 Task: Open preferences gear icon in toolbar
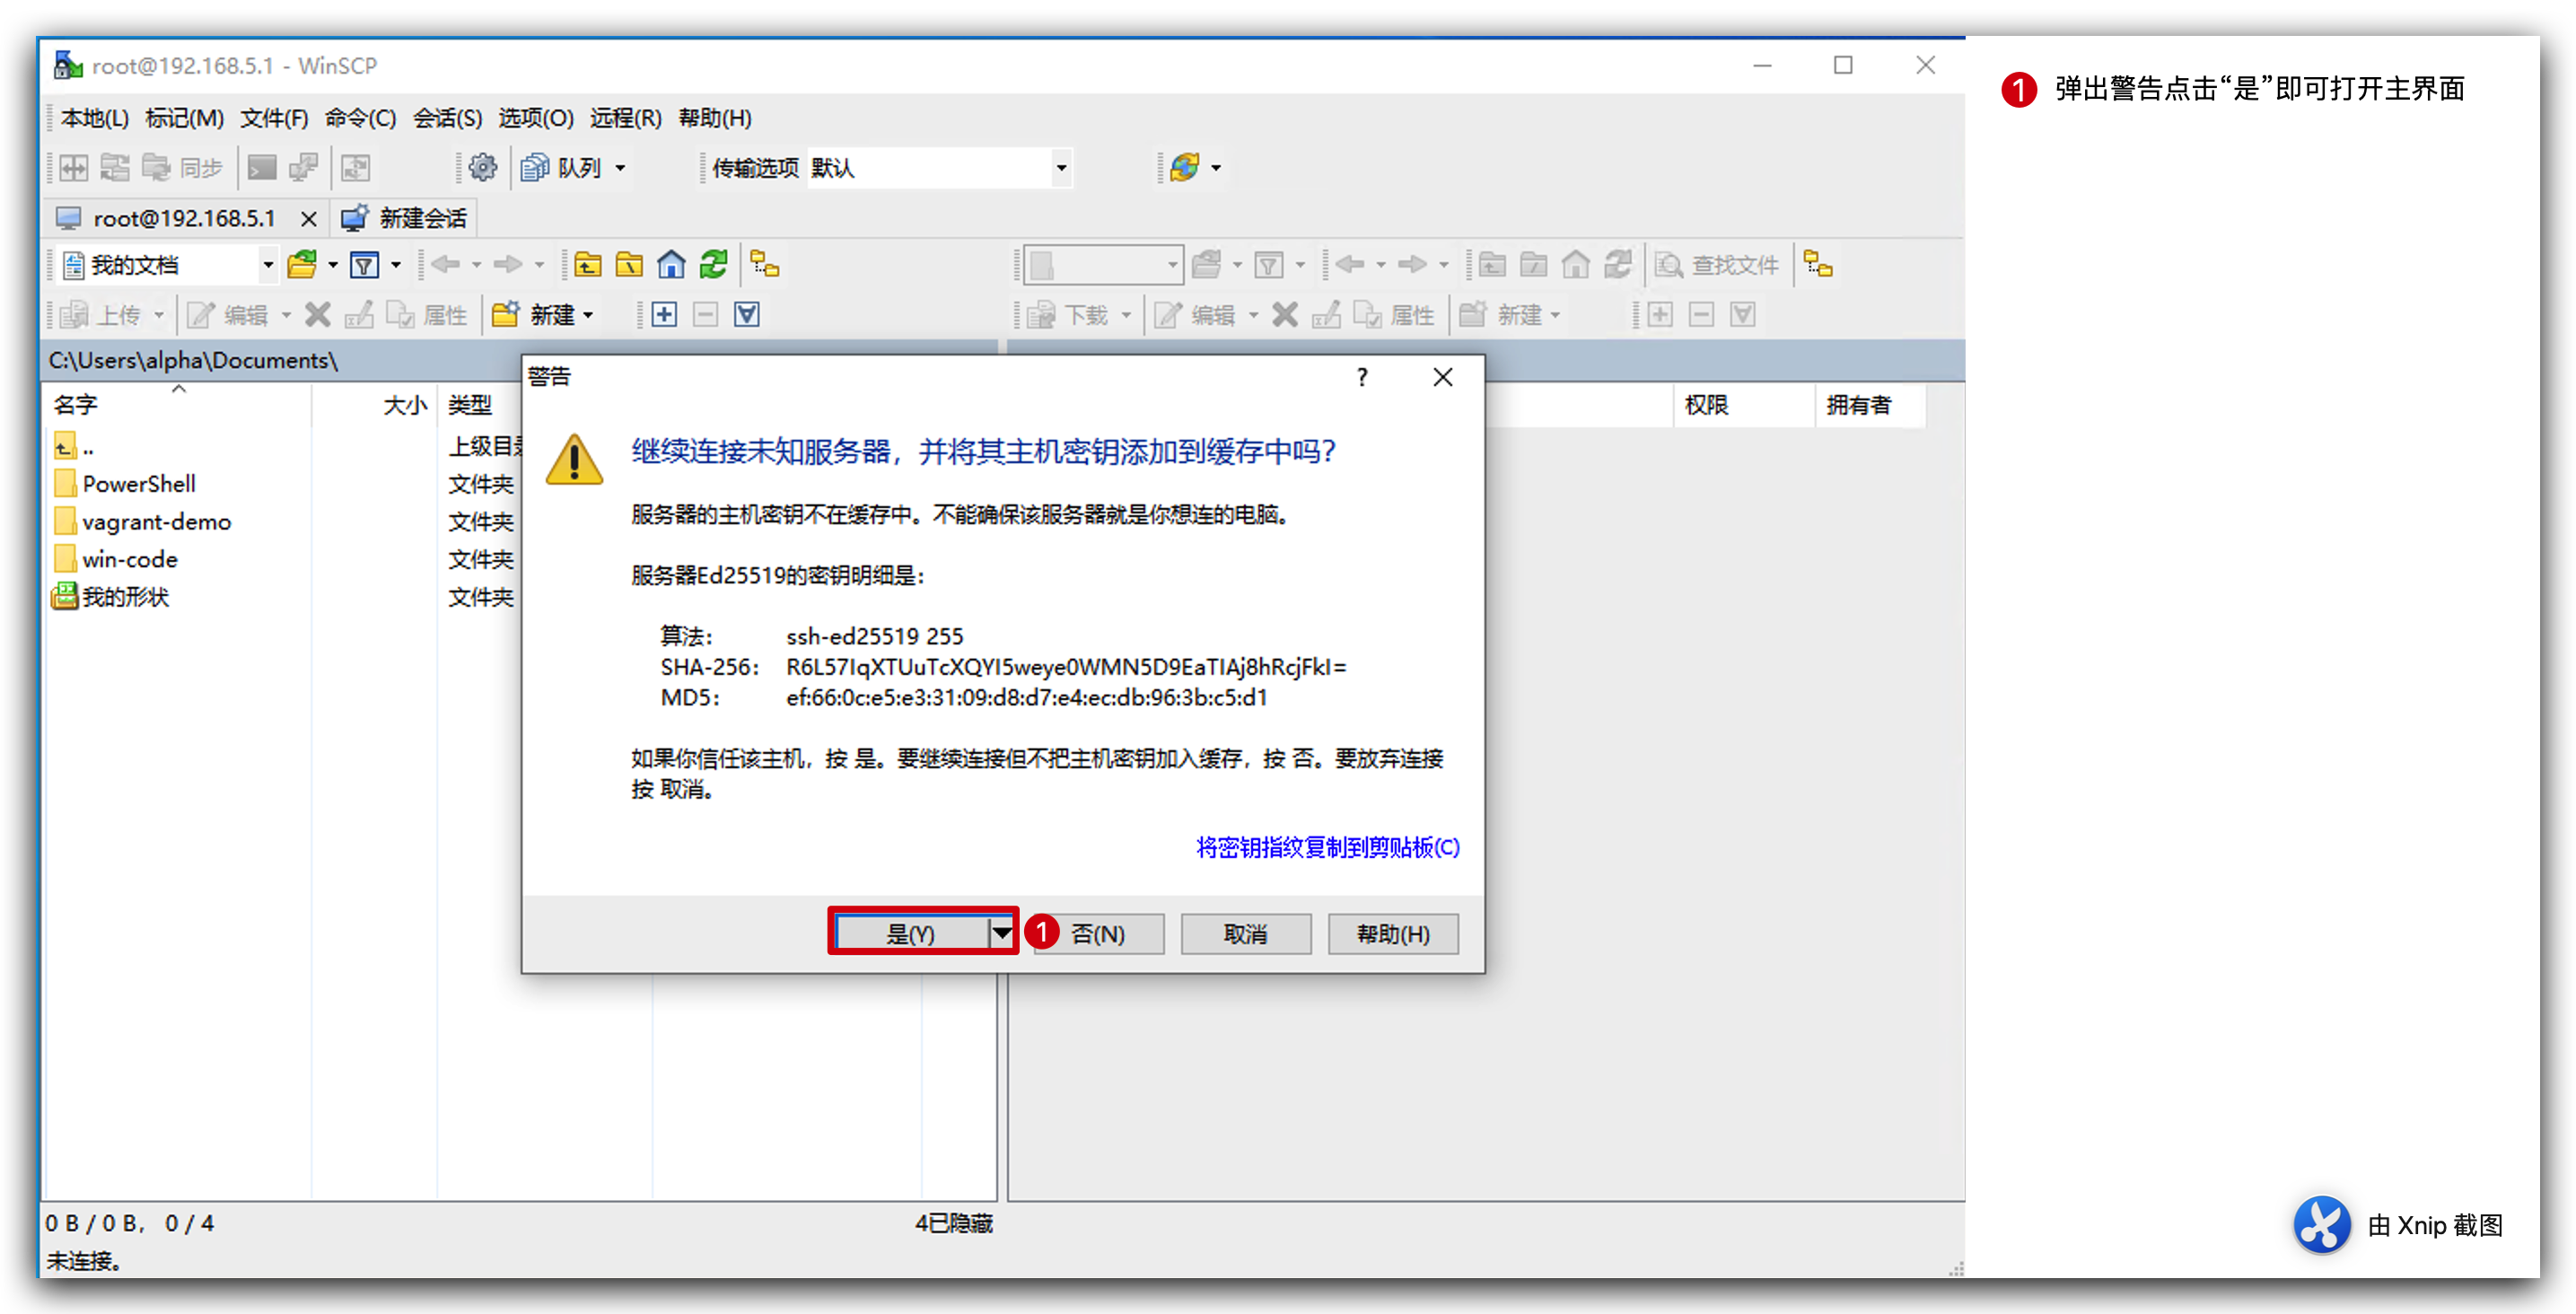click(x=482, y=167)
